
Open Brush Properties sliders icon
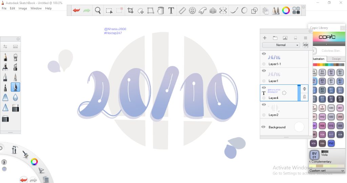(5, 47)
